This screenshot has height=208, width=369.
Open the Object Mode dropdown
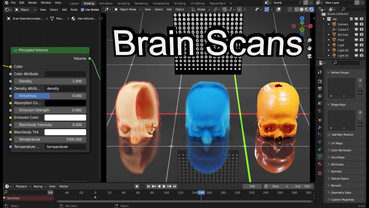click(x=127, y=9)
